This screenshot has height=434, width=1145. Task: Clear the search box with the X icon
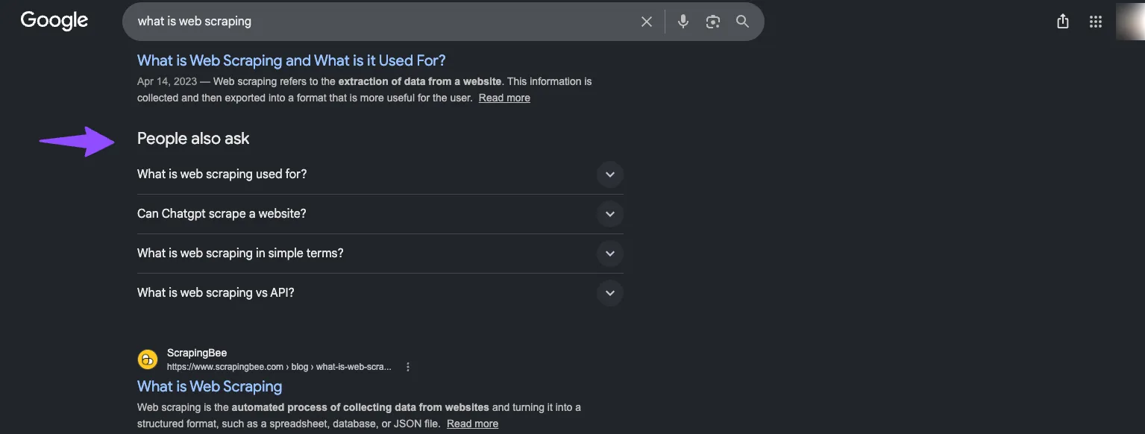pos(647,22)
